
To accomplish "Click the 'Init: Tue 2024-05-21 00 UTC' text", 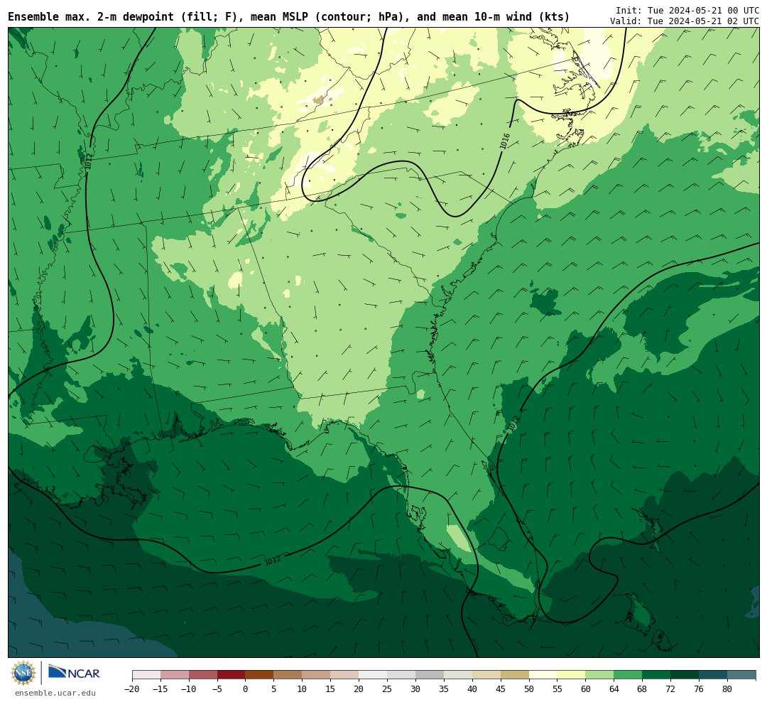I will coord(687,10).
